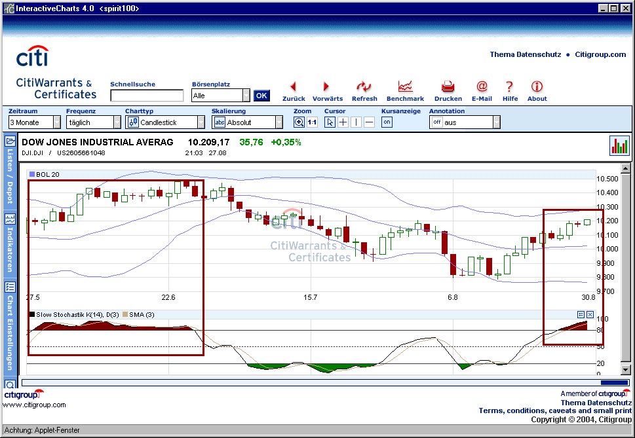The width and height of the screenshot is (635, 438).
Task: Click the bar chart icon near title
Action: 620,145
